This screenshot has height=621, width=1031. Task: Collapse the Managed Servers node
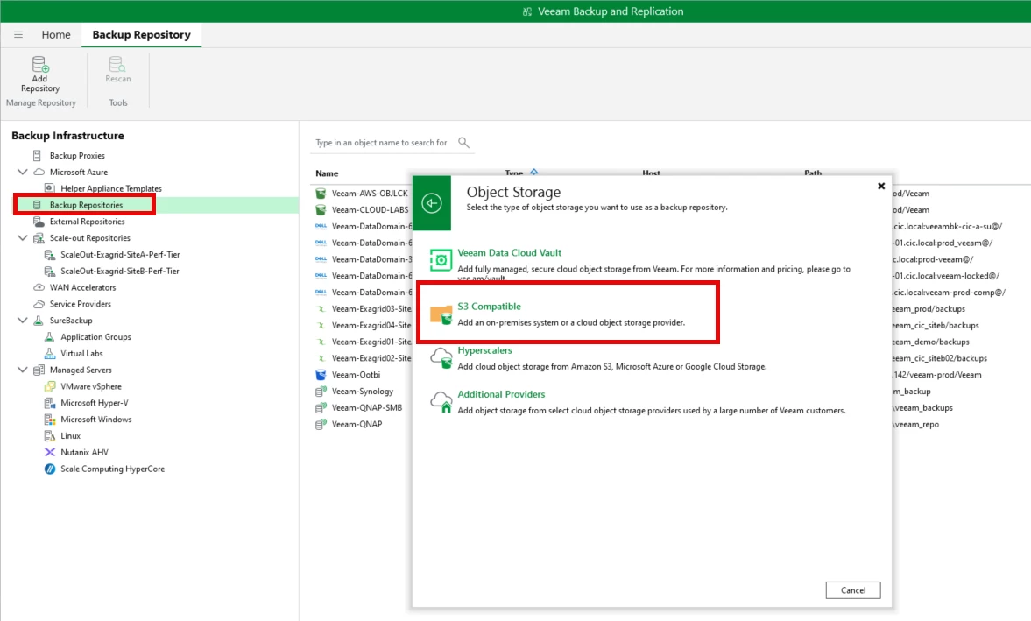23,370
